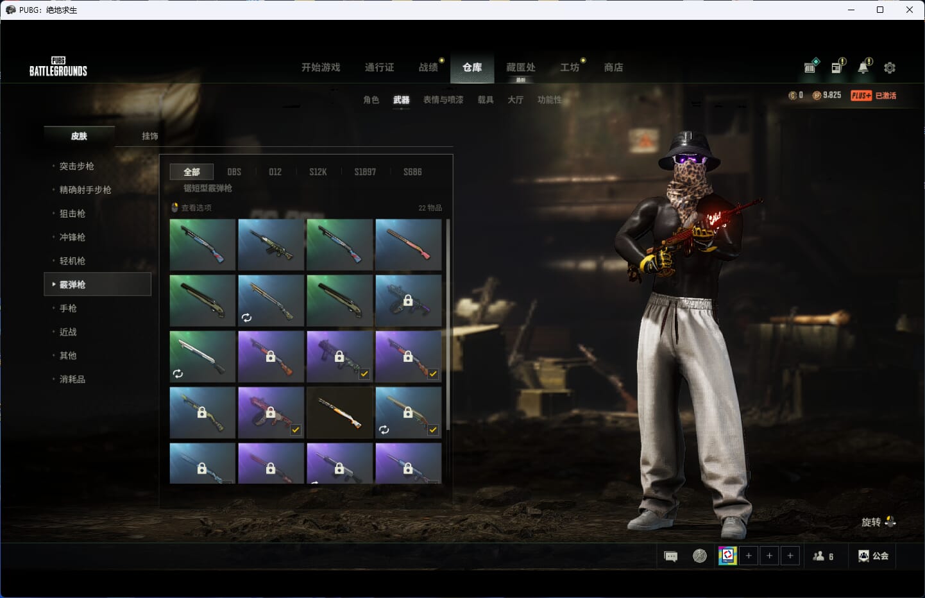Switch to the 角色 sub-tab
Viewport: 925px width, 598px height.
371,100
